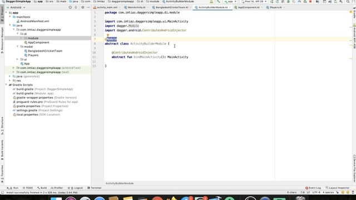The height and width of the screenshot is (200, 356).
Task: Open the Build tool window
Action: 42,188
